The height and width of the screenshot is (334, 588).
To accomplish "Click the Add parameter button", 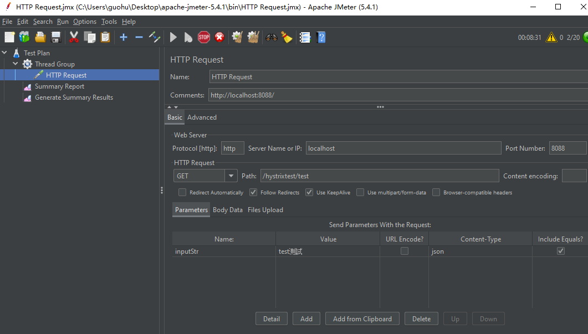I will [x=306, y=318].
